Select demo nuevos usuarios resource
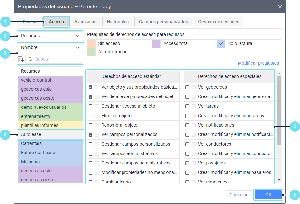This screenshot has width=300, height=204. coord(50,108)
